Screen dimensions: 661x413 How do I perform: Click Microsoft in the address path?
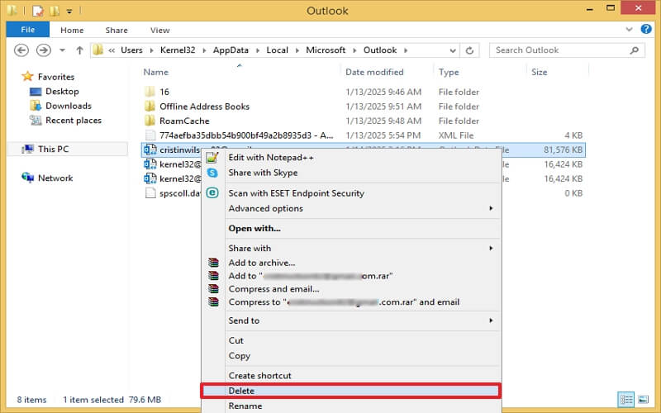(x=326, y=50)
